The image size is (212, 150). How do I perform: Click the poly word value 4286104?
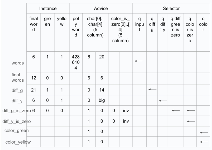point(76,62)
